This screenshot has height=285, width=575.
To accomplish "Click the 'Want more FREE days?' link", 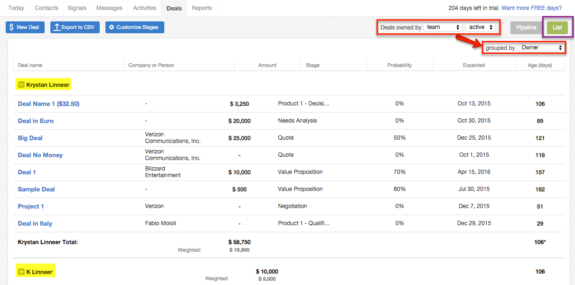I will pyautogui.click(x=531, y=8).
